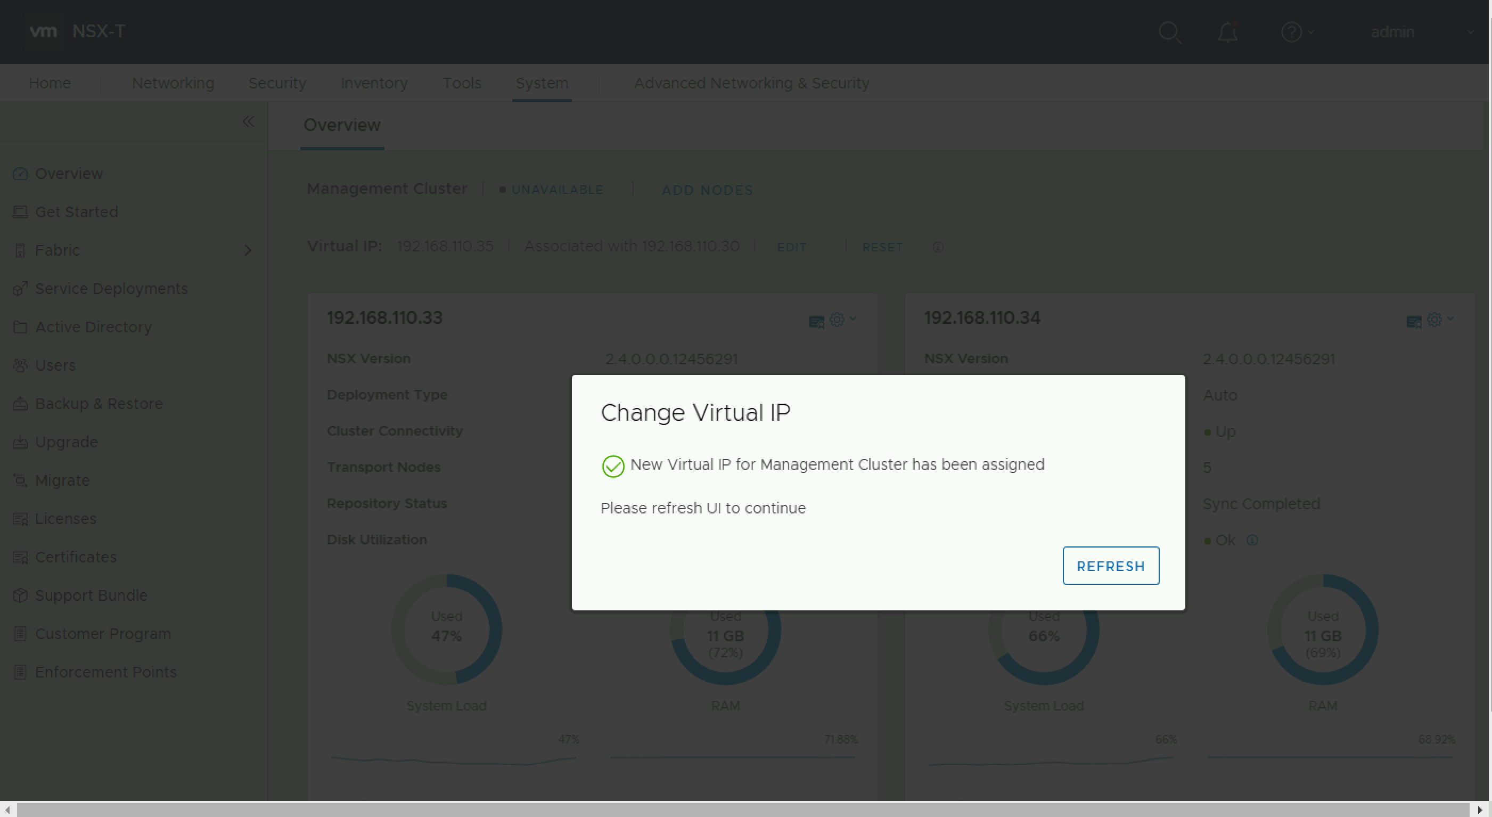The width and height of the screenshot is (1492, 817).
Task: Click console icon on node 192.168.110.34
Action: 1413,322
